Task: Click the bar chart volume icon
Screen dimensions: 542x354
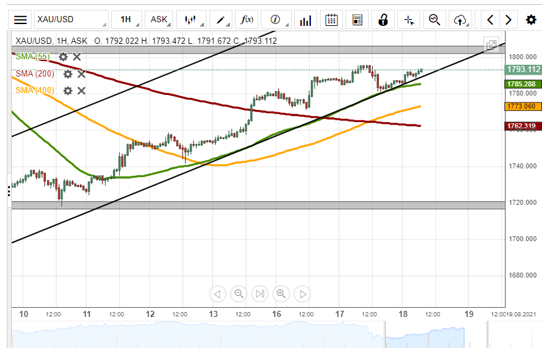Action: 305,20
